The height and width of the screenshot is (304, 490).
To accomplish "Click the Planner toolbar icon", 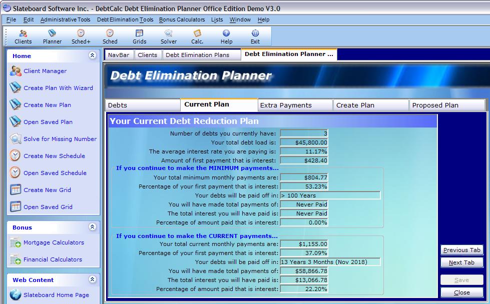I will [52, 36].
